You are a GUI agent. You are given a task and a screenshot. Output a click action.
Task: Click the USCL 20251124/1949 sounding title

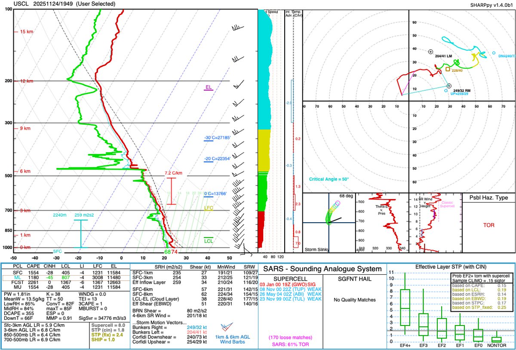click(x=64, y=4)
